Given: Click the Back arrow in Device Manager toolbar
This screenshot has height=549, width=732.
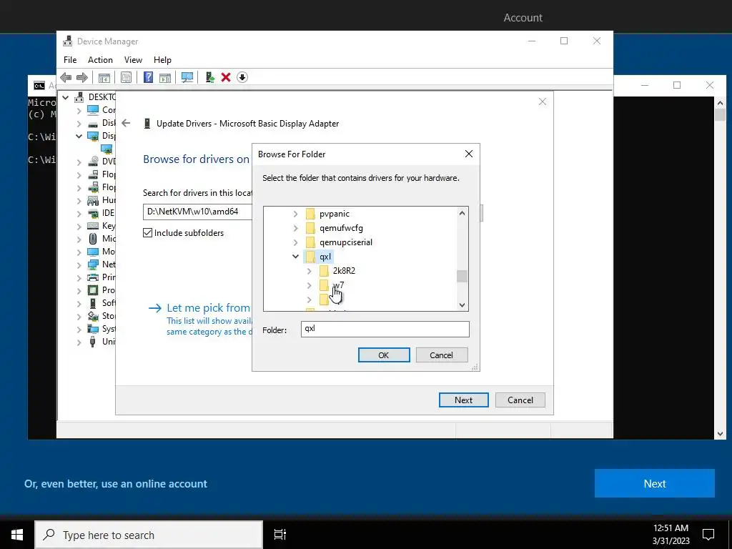Looking at the screenshot, I should [66, 77].
